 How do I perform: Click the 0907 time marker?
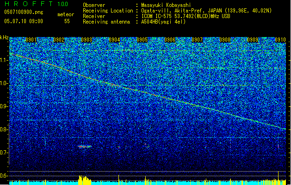pos(197,40)
